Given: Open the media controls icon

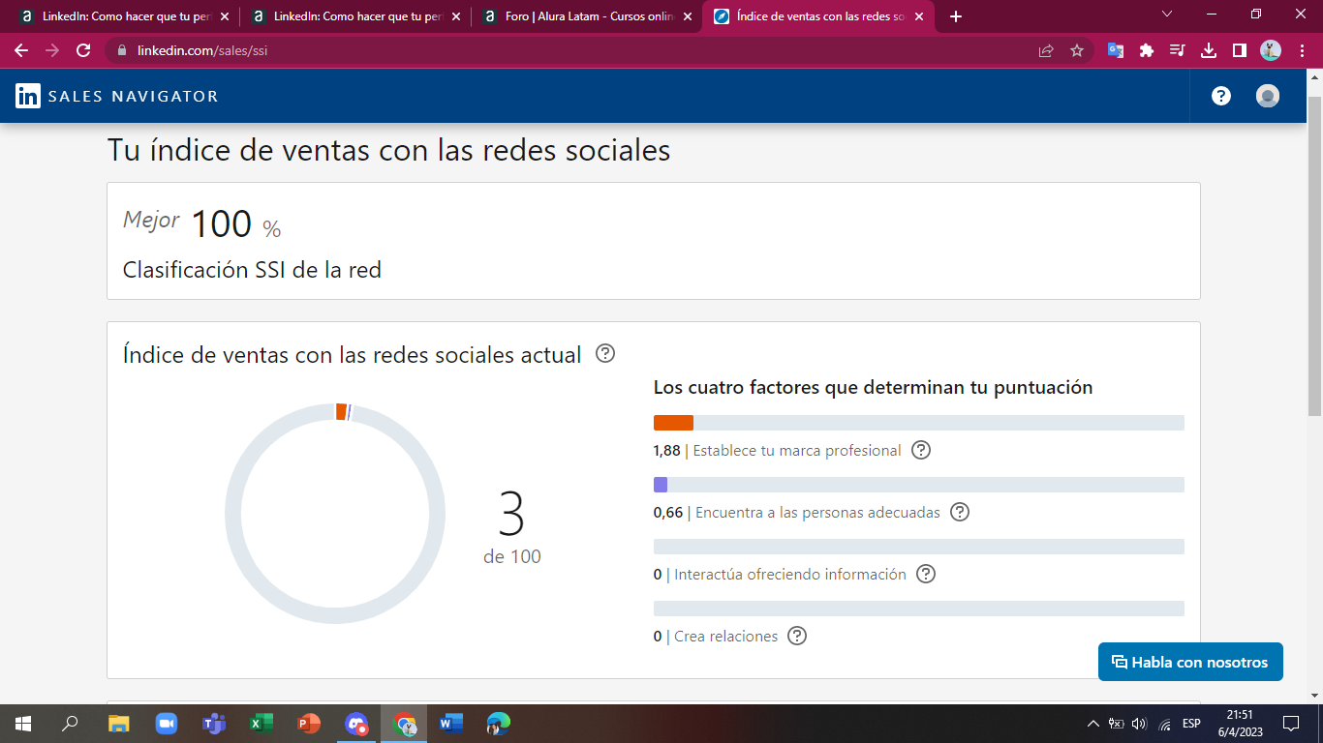Looking at the screenshot, I should 1178,50.
